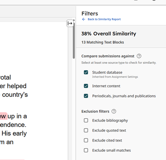
Task: Uncheck the Internet content checkbox
Action: tap(86, 86)
